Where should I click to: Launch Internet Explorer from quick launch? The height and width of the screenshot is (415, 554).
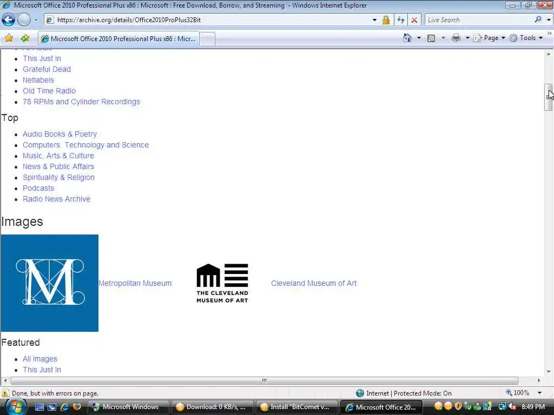64,407
